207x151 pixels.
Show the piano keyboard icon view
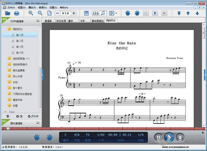(86, 13)
